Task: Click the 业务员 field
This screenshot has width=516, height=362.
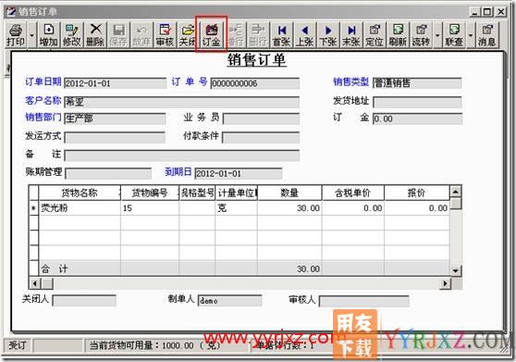Action: pos(261,119)
